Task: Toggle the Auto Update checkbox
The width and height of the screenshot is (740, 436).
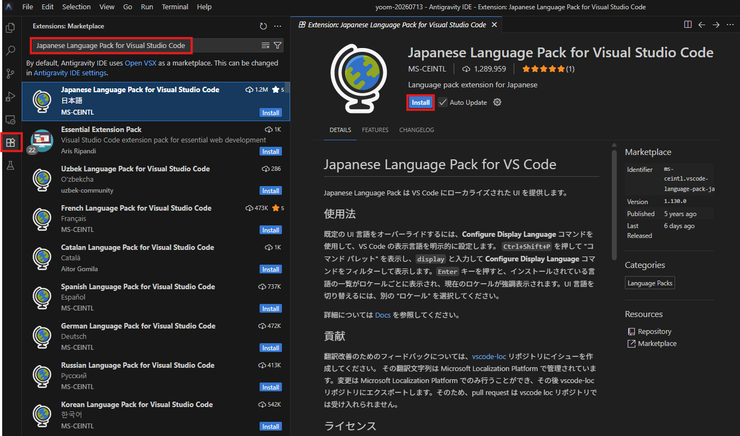Action: tap(443, 103)
